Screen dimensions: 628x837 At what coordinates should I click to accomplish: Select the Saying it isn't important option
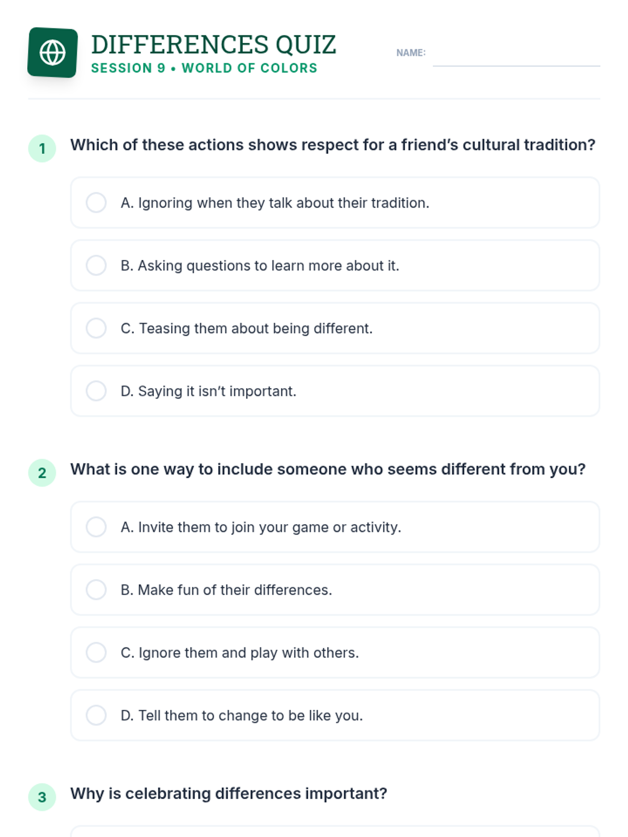pyautogui.click(x=96, y=391)
